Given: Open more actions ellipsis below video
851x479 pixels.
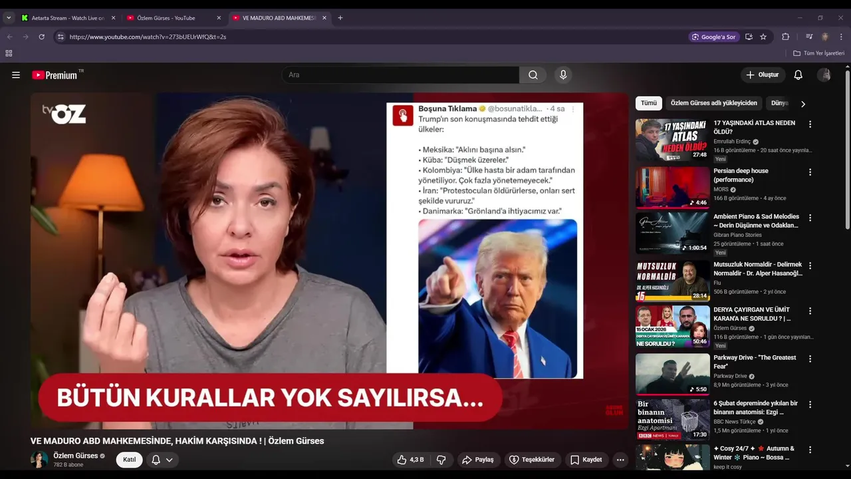Looking at the screenshot, I should pos(620,460).
